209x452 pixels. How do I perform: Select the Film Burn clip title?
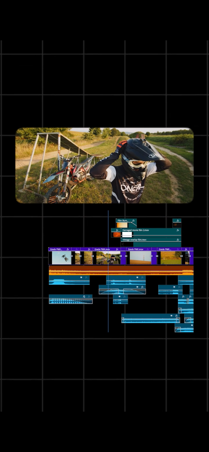(123, 220)
